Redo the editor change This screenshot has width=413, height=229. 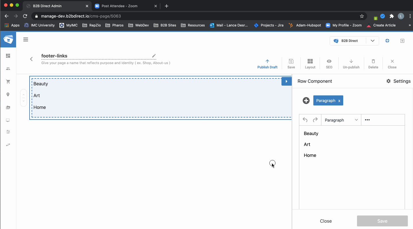point(315,120)
